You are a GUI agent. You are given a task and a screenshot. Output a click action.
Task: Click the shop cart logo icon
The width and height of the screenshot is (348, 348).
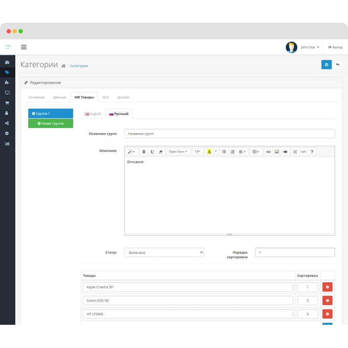(x=8, y=47)
